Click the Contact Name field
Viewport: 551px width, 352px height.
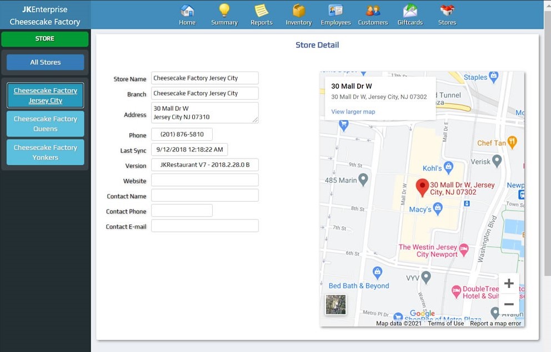[x=205, y=195]
